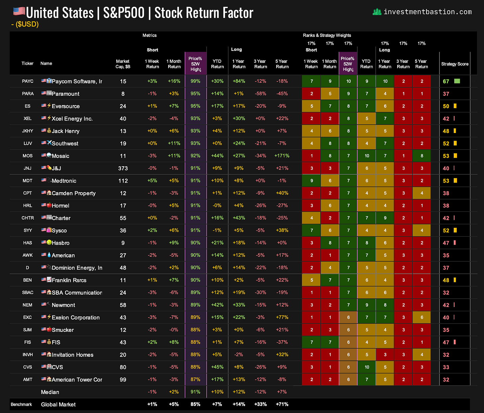484x413 pixels.
Task: Click the red apple icon beside Hormel
Action: pos(49,205)
